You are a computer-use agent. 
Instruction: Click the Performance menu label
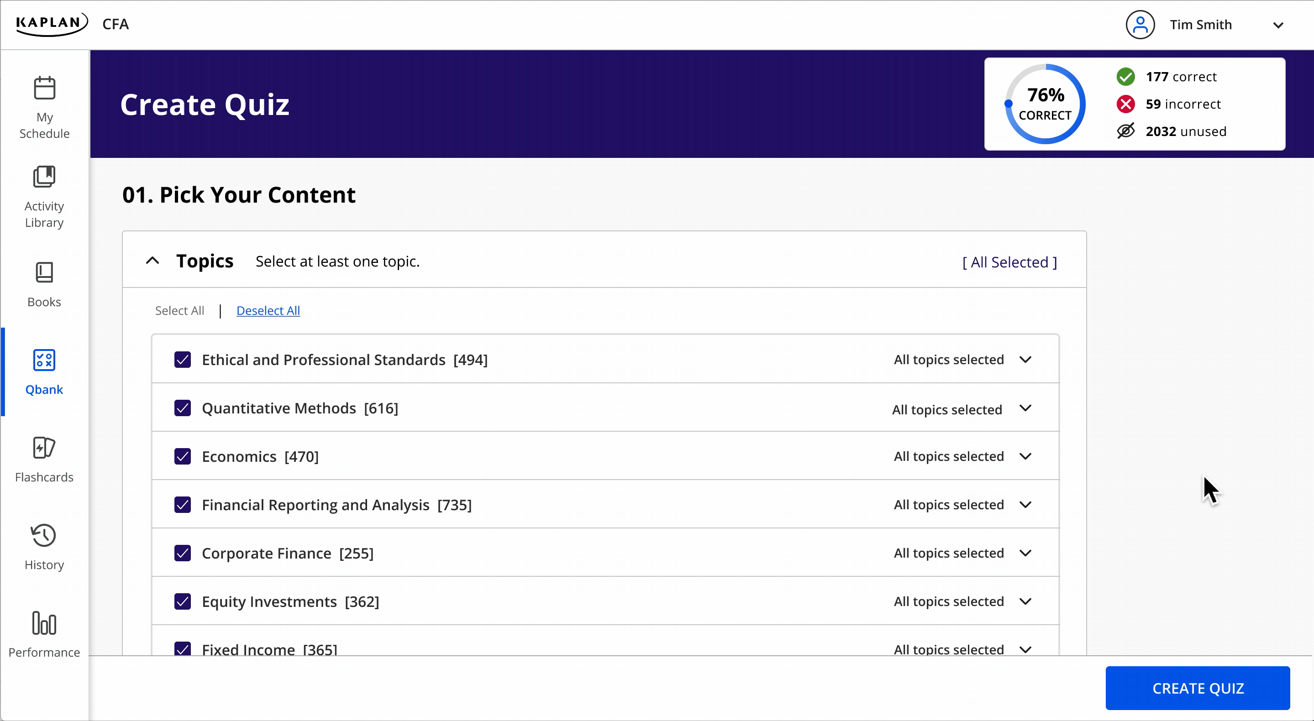pos(44,653)
